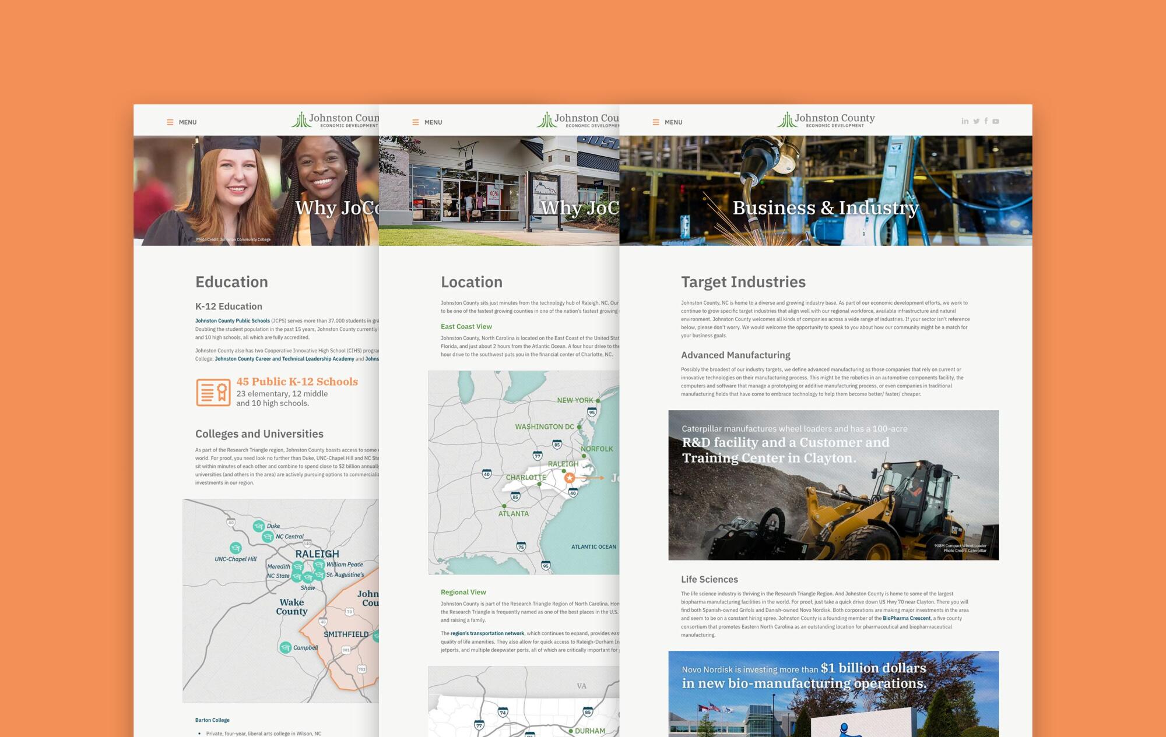Screen dimensions: 1166x737
Task: Follow region's transportation network link
Action: click(x=487, y=633)
